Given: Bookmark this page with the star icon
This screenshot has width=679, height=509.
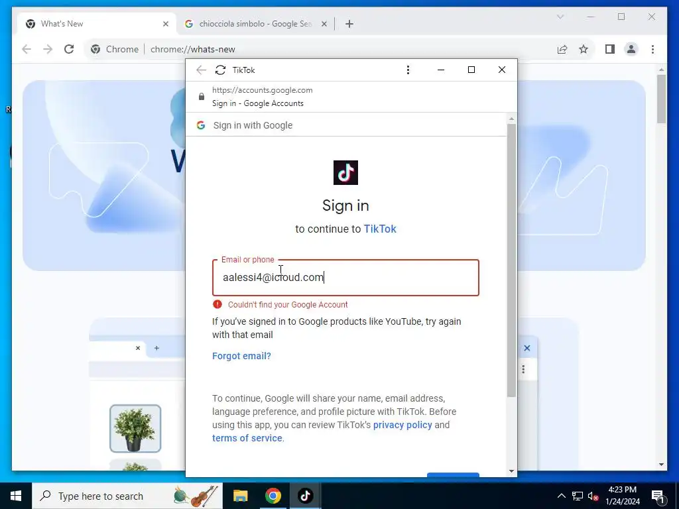Looking at the screenshot, I should [x=584, y=49].
